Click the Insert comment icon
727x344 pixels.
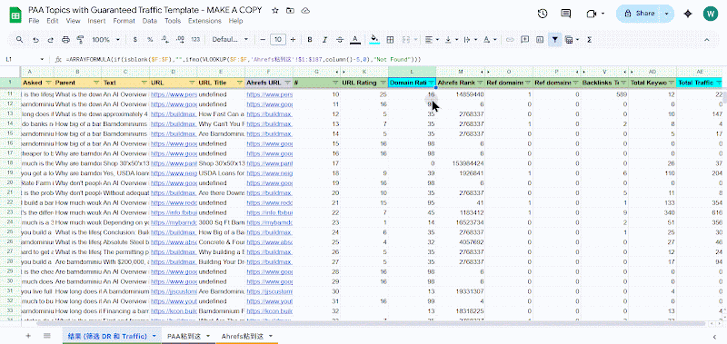(x=525, y=40)
